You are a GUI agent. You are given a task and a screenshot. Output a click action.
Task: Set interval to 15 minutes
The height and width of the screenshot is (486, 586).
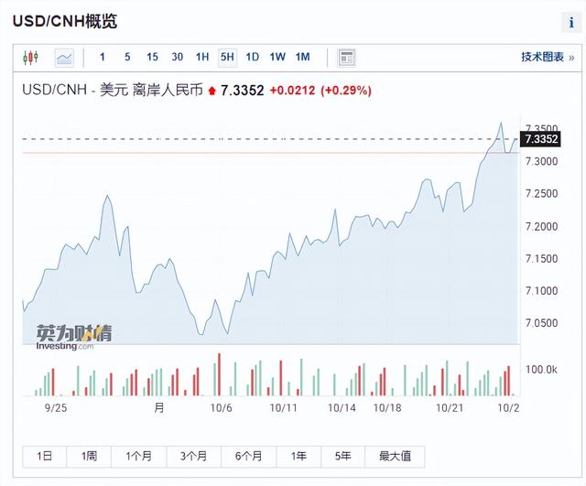click(x=152, y=57)
